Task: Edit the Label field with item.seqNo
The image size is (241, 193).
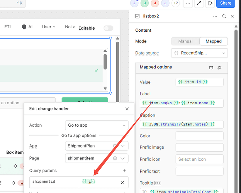Action: click(x=182, y=103)
